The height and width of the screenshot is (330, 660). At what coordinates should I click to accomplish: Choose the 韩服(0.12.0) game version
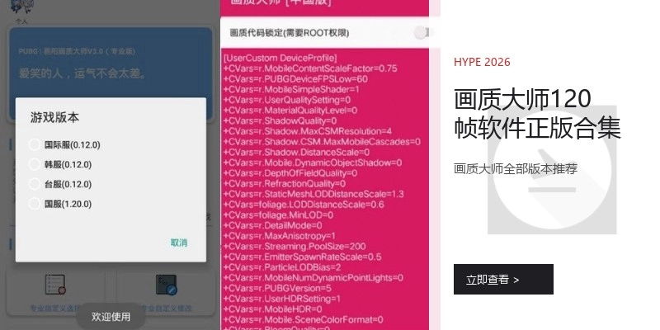click(x=35, y=164)
